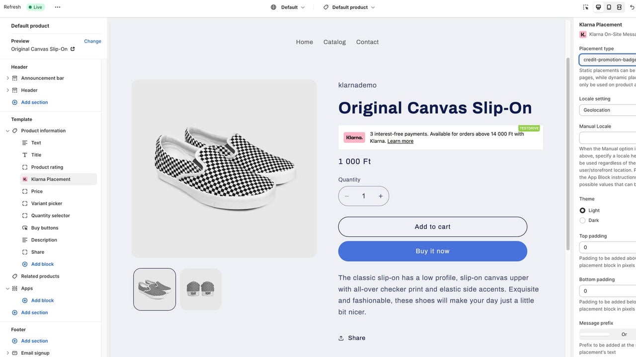Select the Light theme radio button
Viewport: 636px width, 357px height.
582,210
